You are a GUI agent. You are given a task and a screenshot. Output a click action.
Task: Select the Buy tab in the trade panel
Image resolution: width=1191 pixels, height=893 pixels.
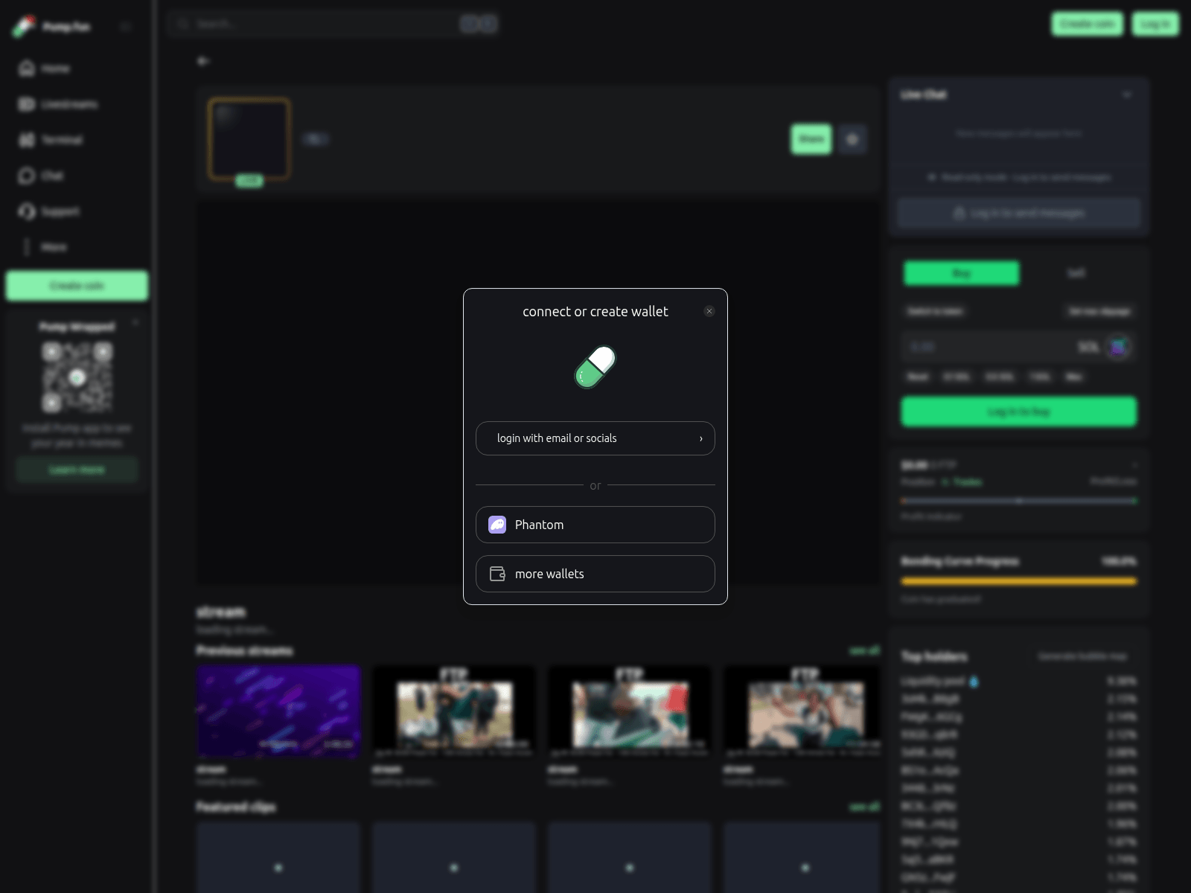tap(961, 273)
